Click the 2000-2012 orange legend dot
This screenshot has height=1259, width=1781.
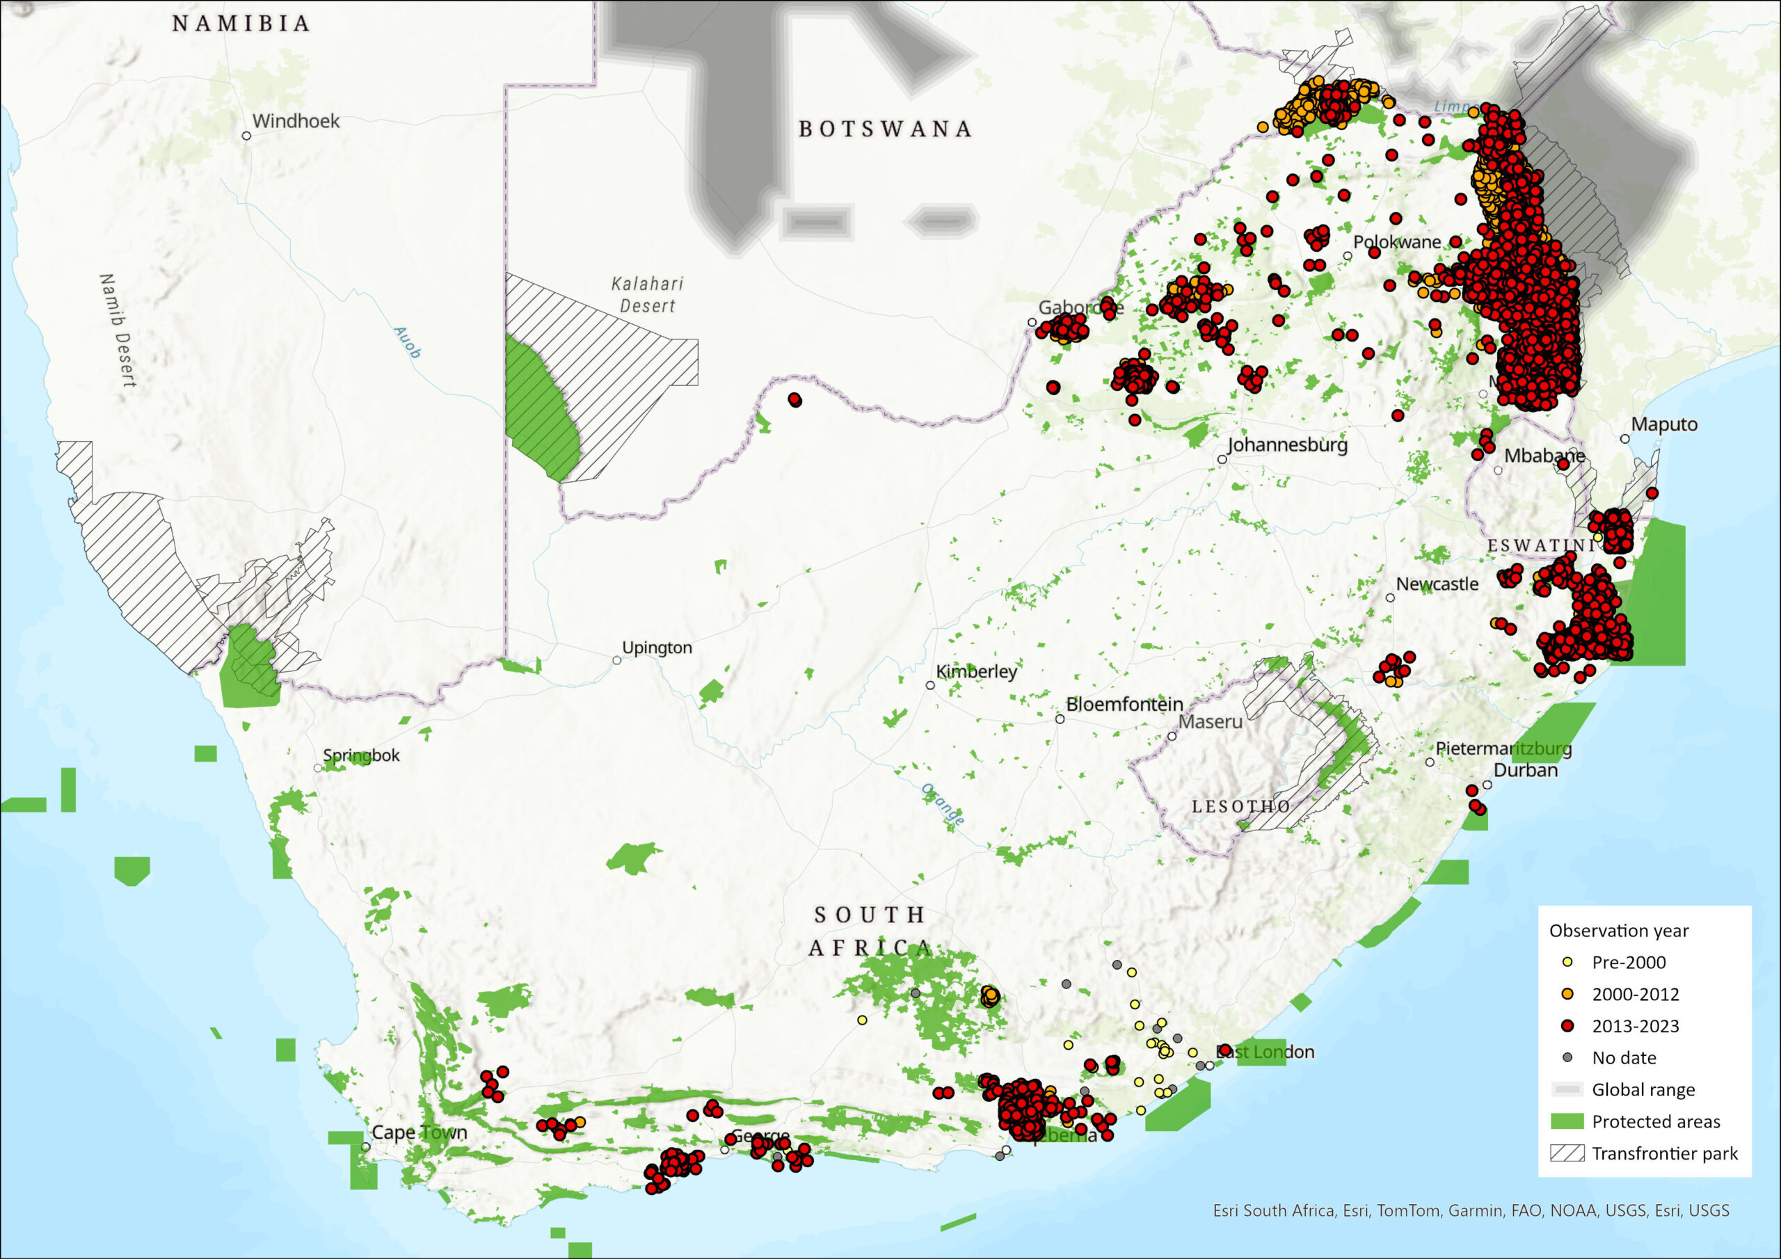(x=1567, y=994)
